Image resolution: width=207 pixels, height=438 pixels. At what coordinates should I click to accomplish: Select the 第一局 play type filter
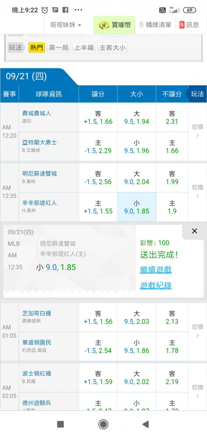[x=59, y=48]
